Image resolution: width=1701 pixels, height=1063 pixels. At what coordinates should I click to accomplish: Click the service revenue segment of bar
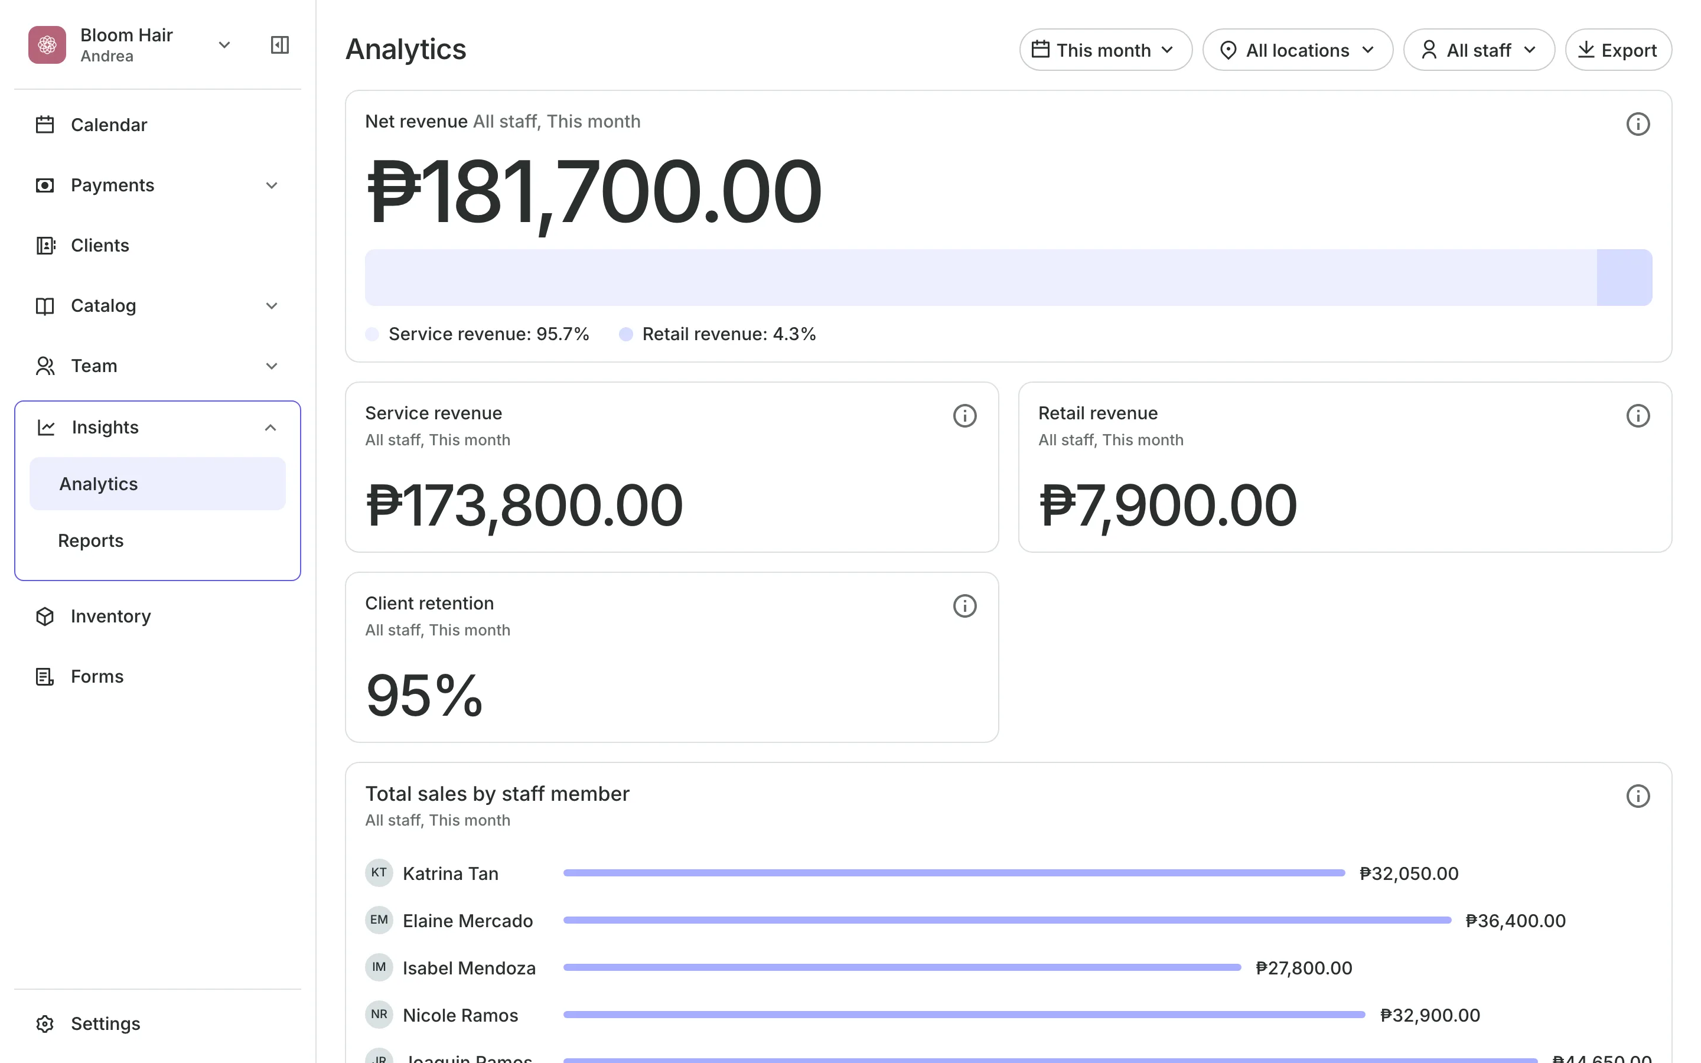click(980, 278)
